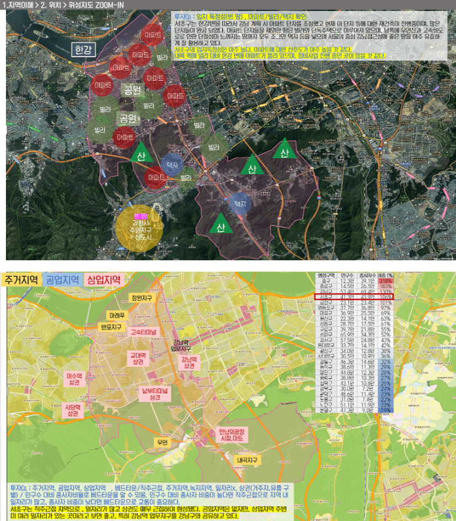Click the 장원지구 map label

tap(142, 298)
